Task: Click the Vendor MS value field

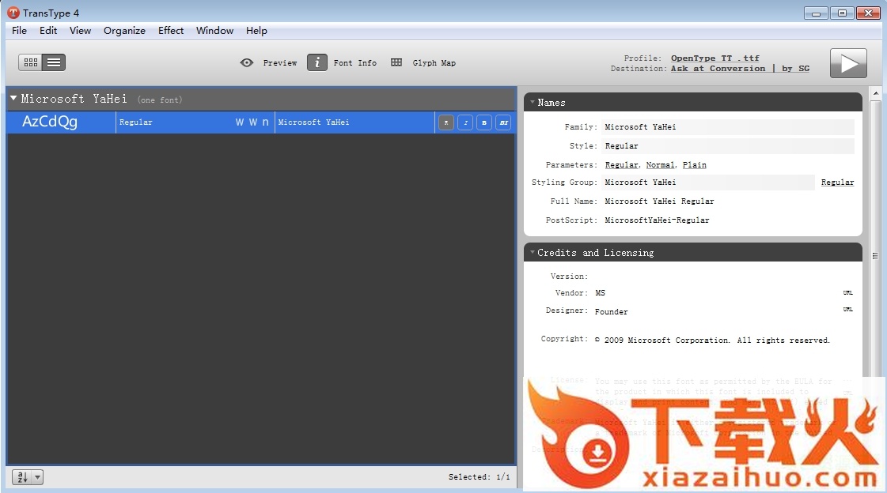Action: coord(601,293)
